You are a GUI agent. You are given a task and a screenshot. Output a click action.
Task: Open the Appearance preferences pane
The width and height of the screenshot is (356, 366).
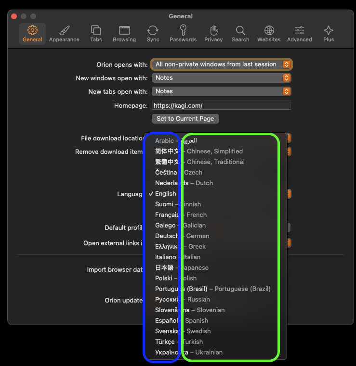pos(64,34)
